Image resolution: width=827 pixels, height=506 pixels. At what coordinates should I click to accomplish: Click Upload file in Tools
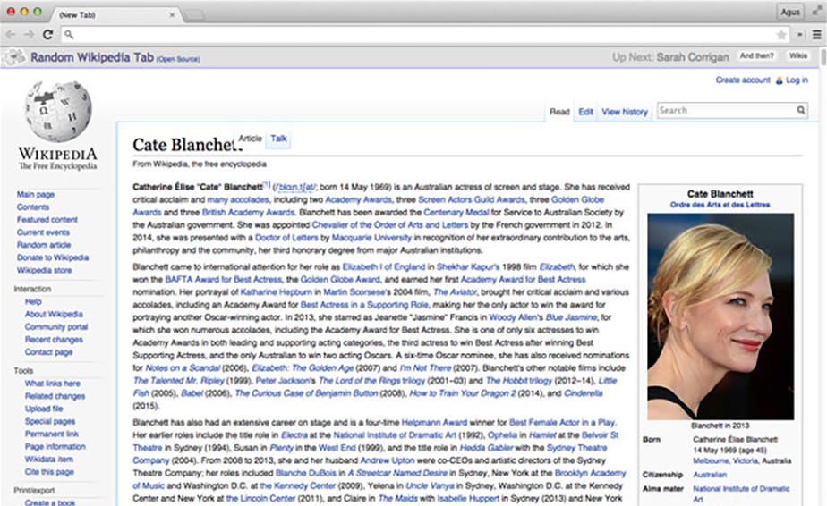tap(44, 409)
